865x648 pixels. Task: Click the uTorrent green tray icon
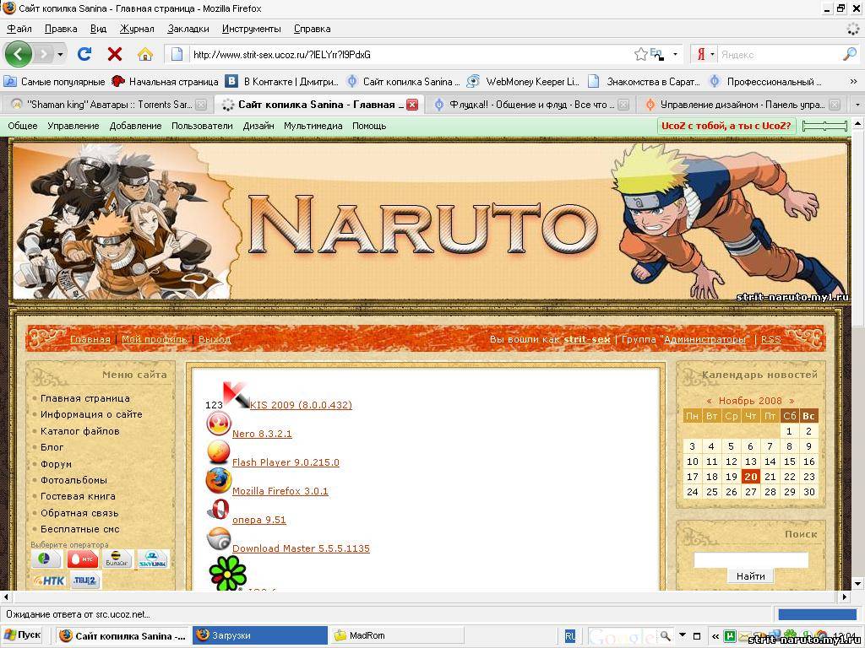point(731,636)
